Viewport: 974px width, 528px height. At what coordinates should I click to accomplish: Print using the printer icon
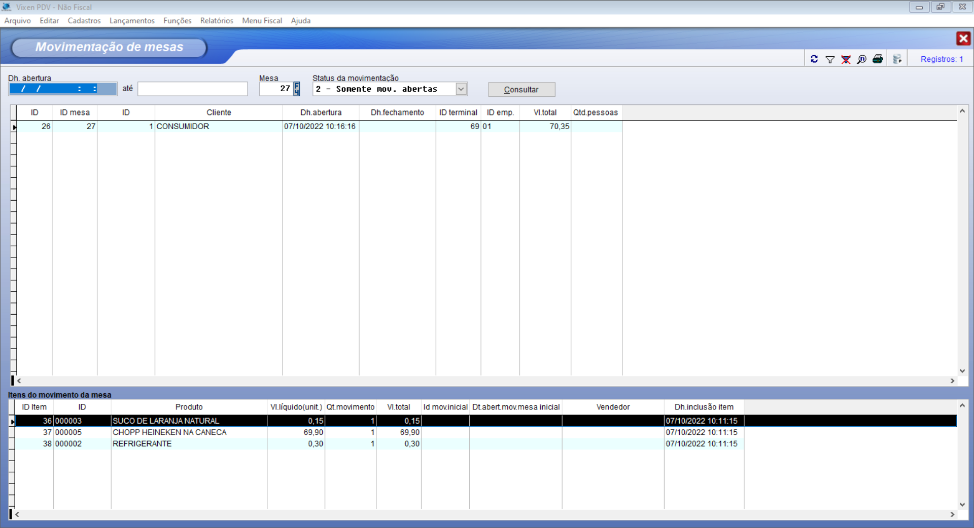tap(878, 59)
